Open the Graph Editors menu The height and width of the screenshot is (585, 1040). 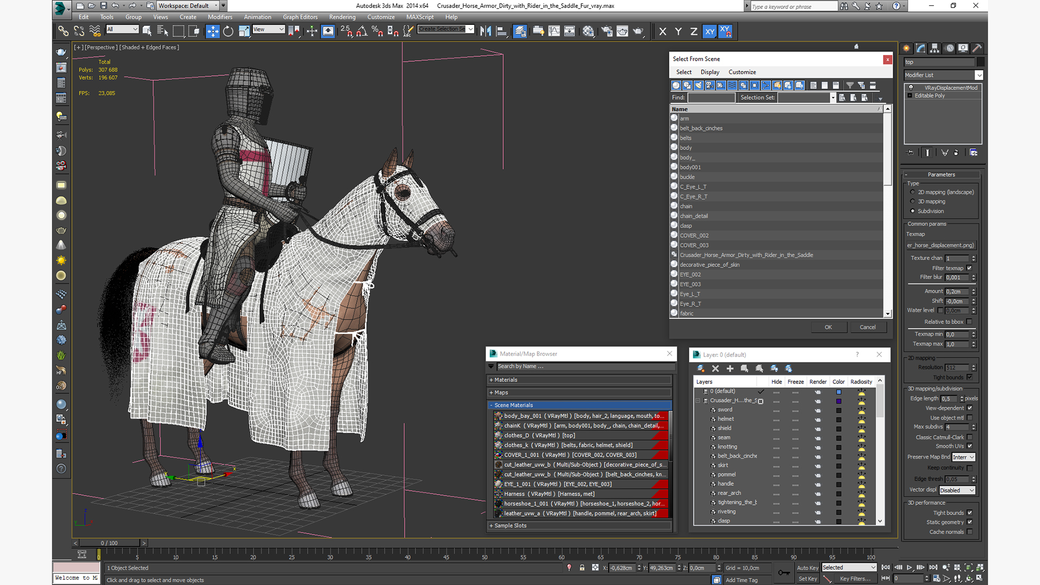pyautogui.click(x=300, y=17)
